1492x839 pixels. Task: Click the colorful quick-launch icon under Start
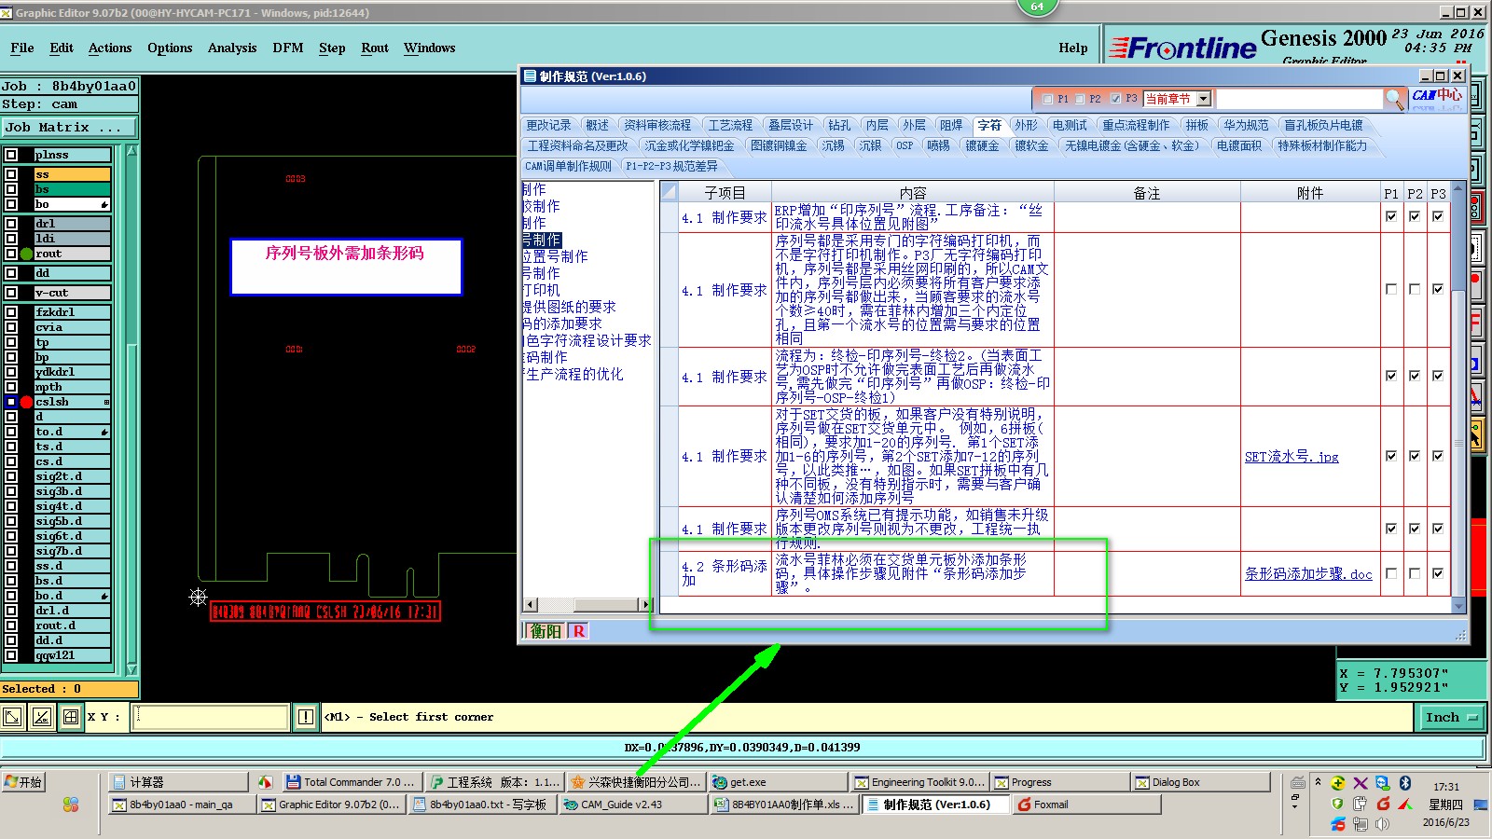[x=71, y=805]
